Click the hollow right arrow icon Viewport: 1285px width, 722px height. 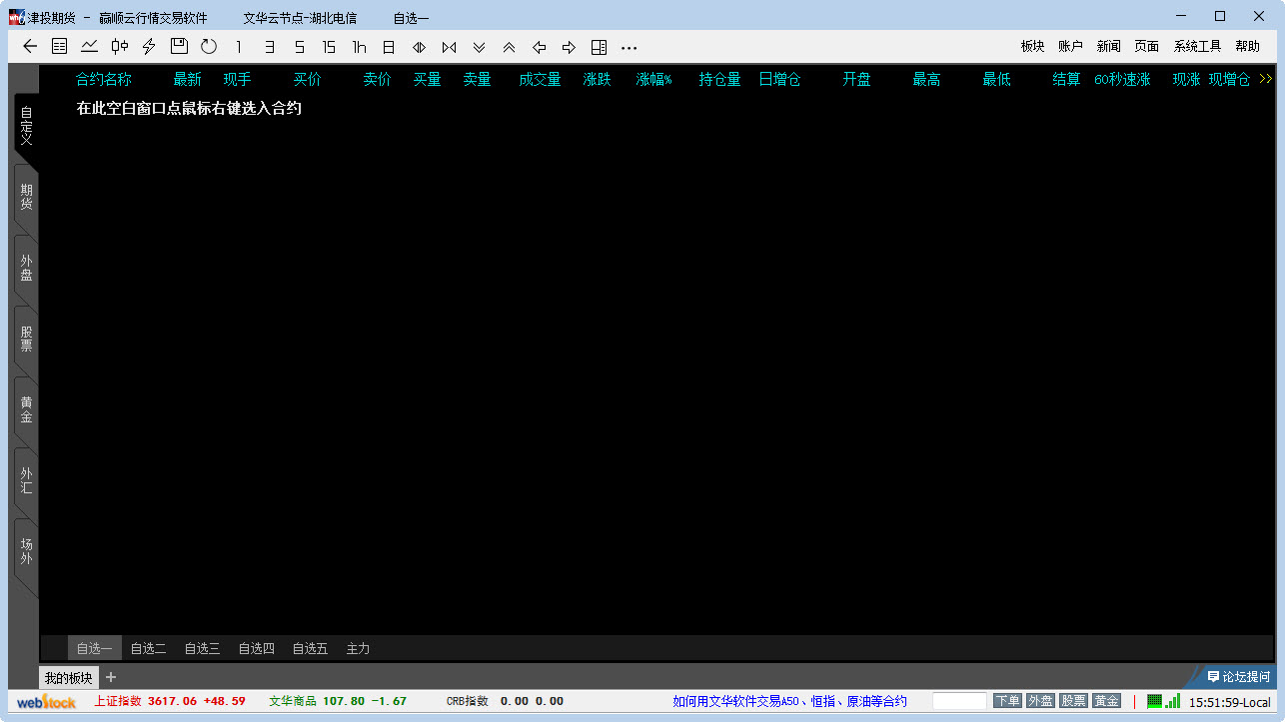569,46
